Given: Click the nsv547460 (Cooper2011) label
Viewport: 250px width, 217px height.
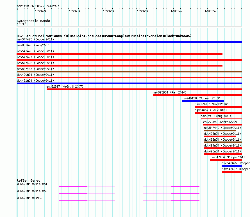Looking at the screenshot, I should pyautogui.click(x=228, y=157).
